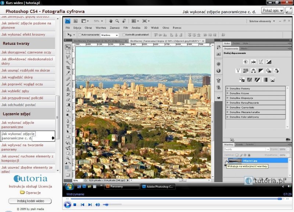The height and width of the screenshot is (212, 294).
Task: Choose the Type (T) tool
Action: (x=68, y=126)
